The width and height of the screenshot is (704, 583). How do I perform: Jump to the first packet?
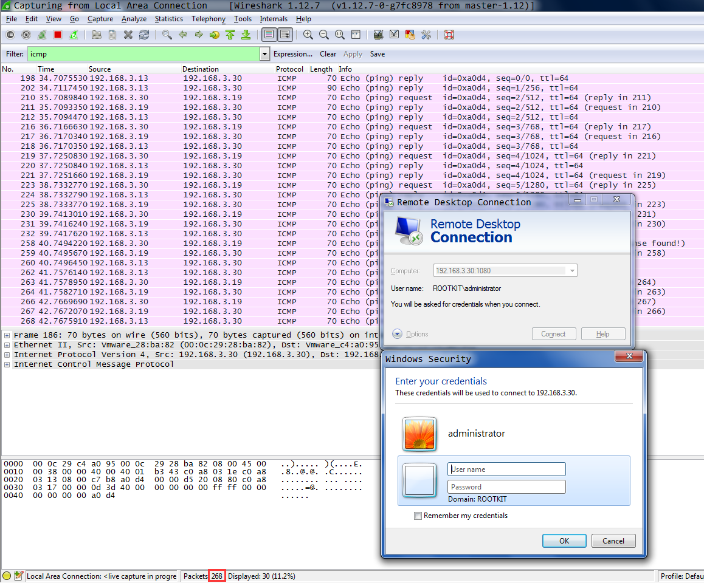pos(230,35)
